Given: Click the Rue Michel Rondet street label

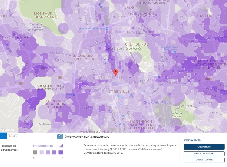Looking at the screenshot, I should click(99, 90).
